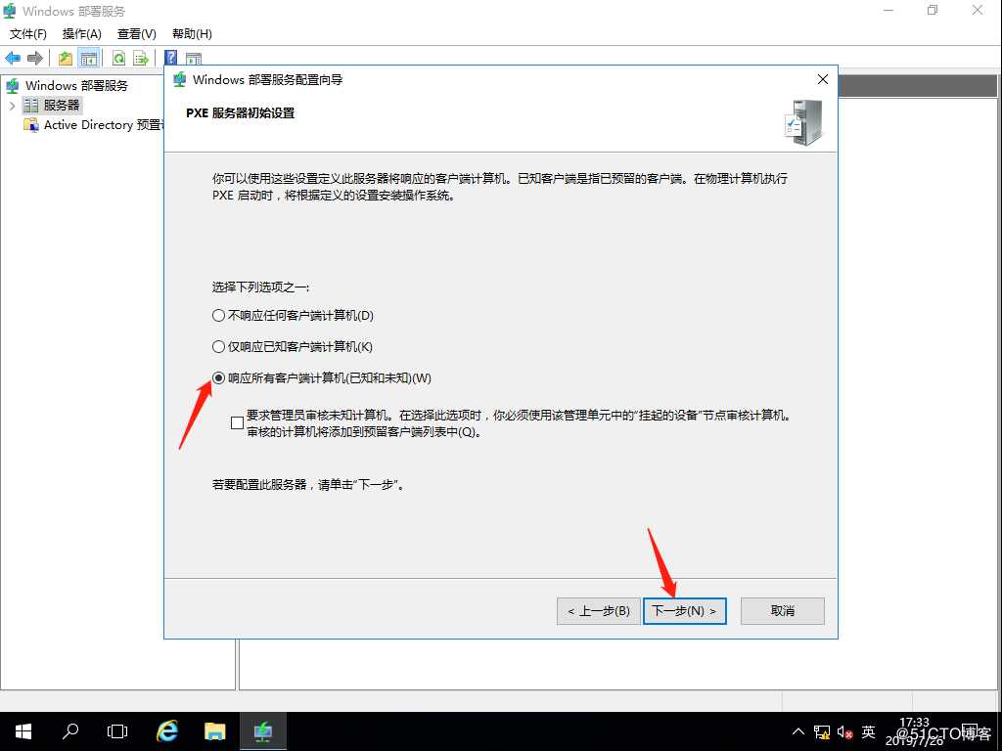Open Help via the blue question-mark icon
This screenshot has width=1002, height=751.
(170, 58)
